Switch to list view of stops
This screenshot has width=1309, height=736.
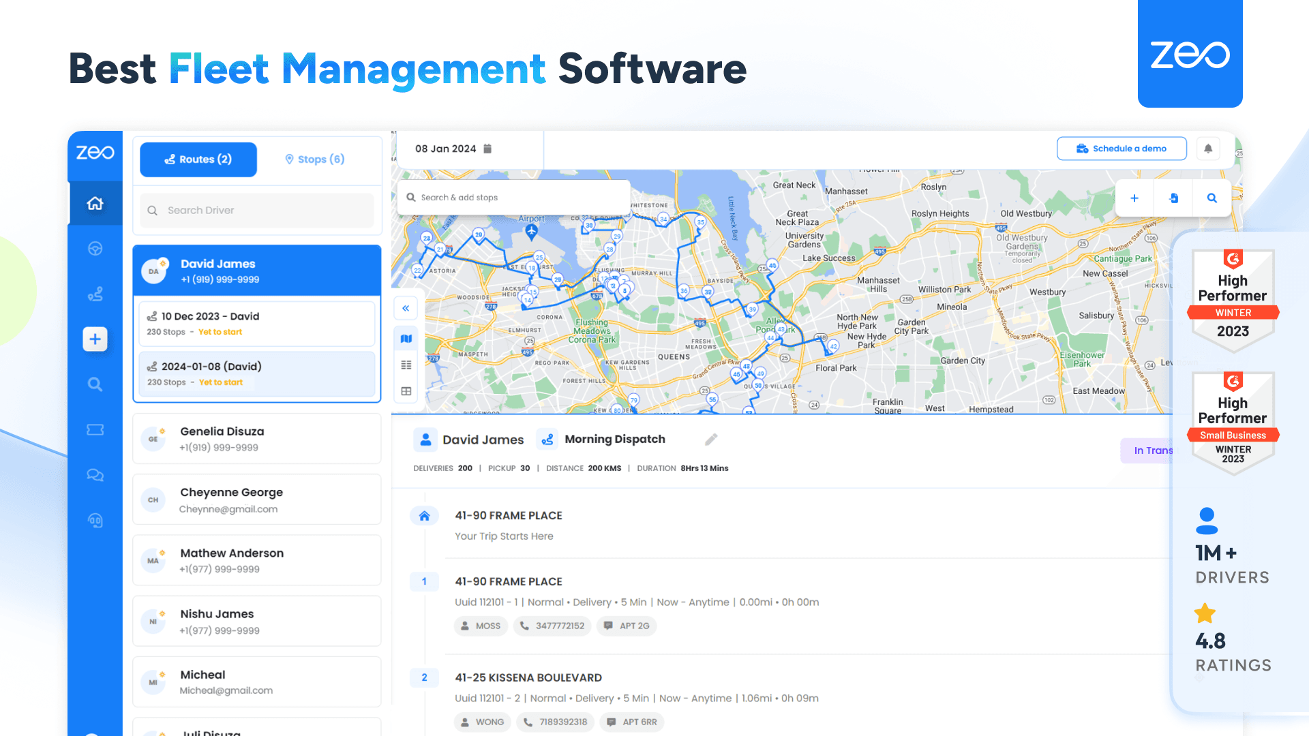tap(406, 365)
